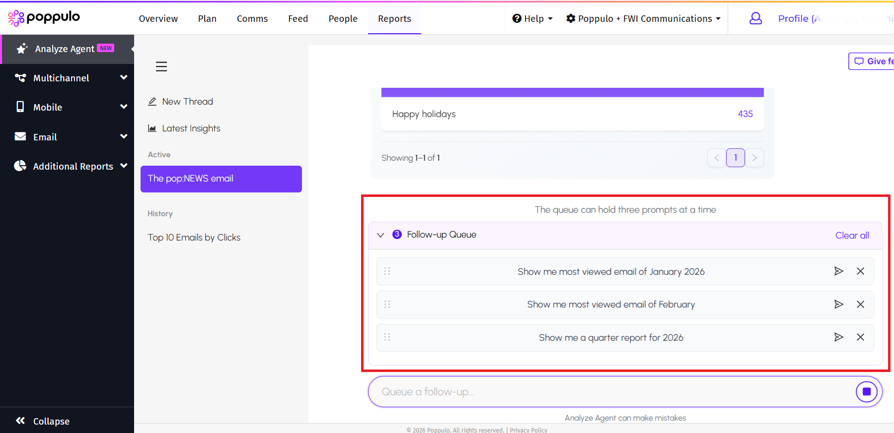
Task: Collapse the left sidebar
Action: pyautogui.click(x=43, y=421)
